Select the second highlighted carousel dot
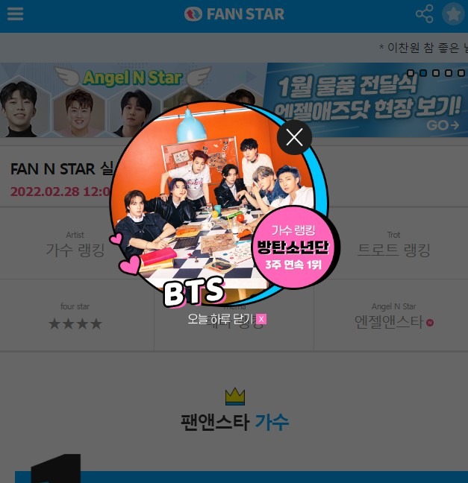 (x=423, y=73)
